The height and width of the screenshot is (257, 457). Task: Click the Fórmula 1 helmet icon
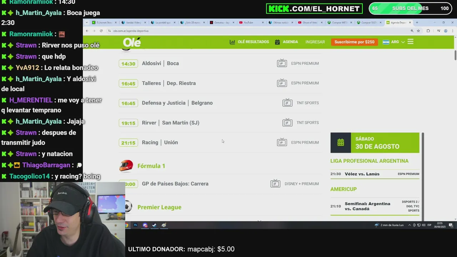pyautogui.click(x=126, y=166)
